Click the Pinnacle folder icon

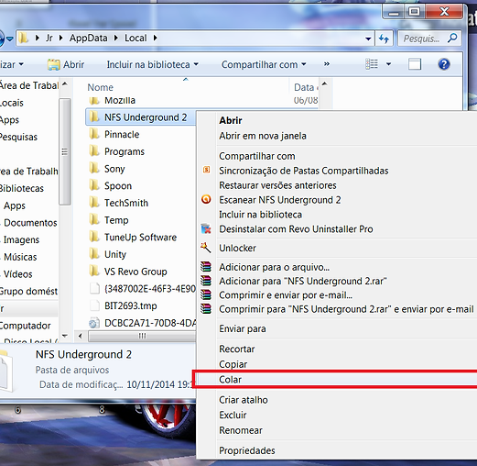(x=94, y=134)
